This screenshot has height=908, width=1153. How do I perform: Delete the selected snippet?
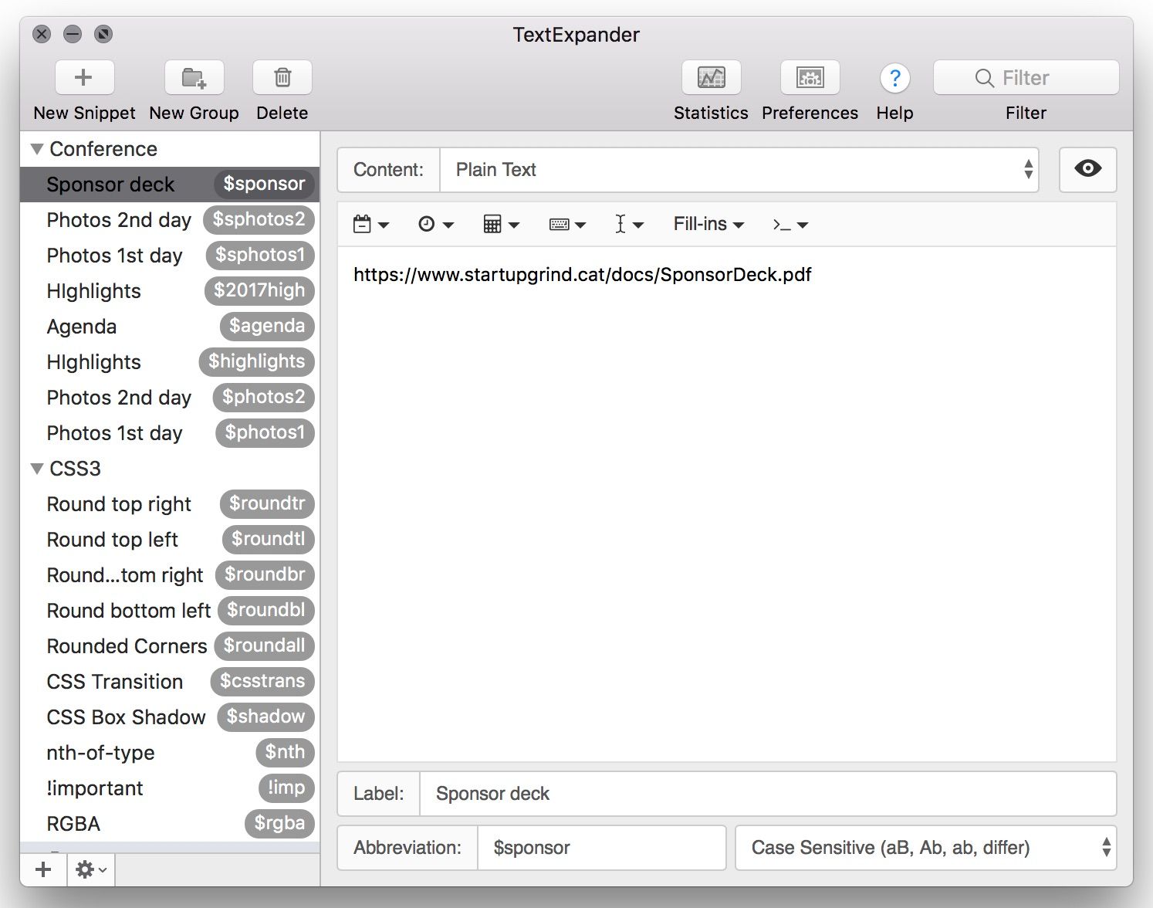click(x=282, y=77)
